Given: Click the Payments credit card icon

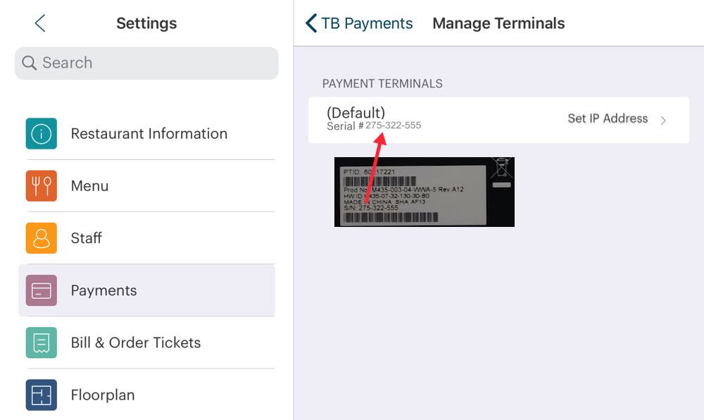Looking at the screenshot, I should (42, 290).
